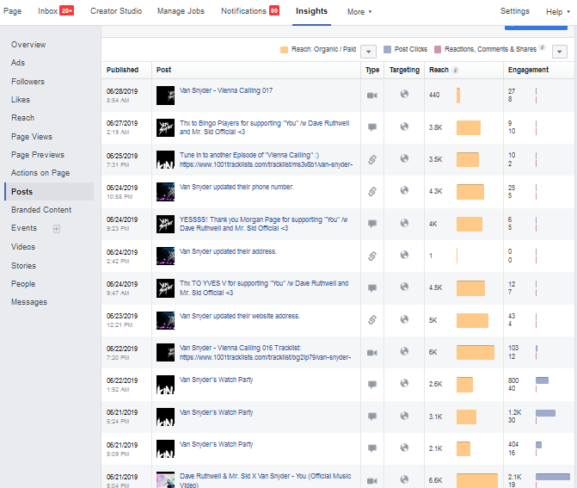Click blue Post Clicks legend swatch

coord(387,49)
